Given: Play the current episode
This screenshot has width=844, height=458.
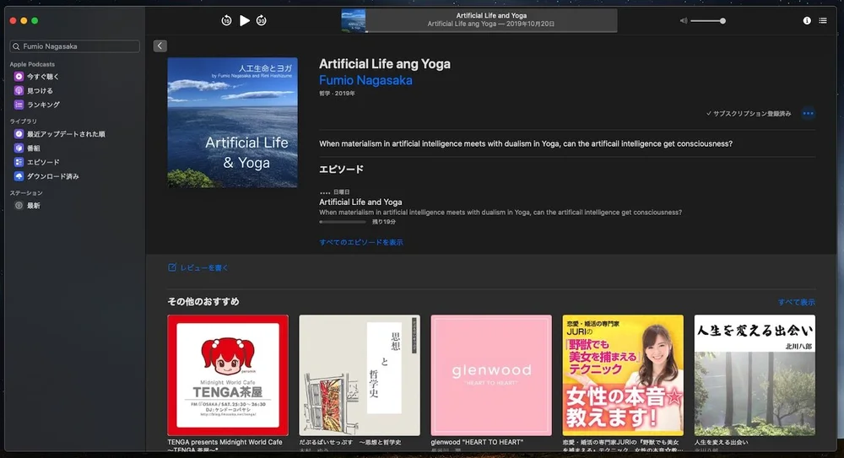Looking at the screenshot, I should click(x=245, y=20).
